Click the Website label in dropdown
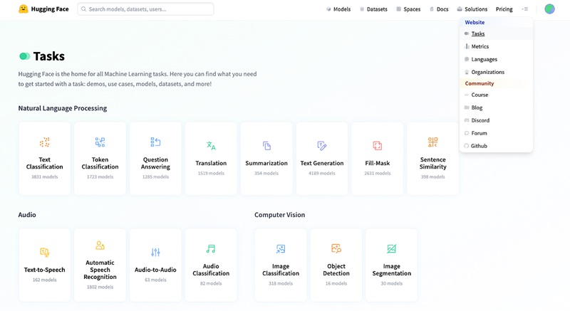The height and width of the screenshot is (311, 570). [475, 22]
